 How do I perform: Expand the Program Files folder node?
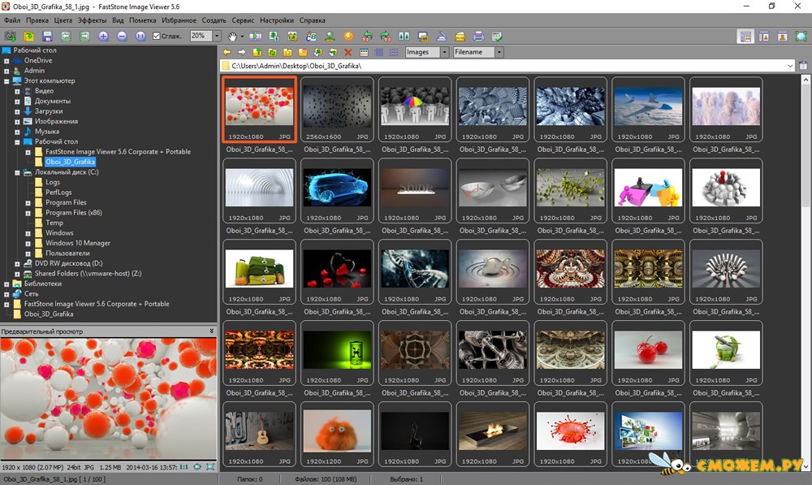[x=28, y=202]
